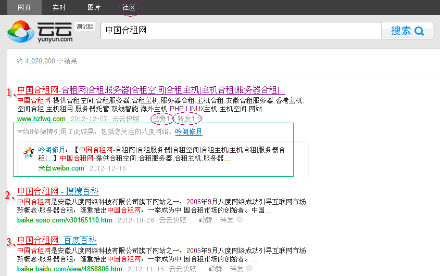Like the 搜搜百科 result with thumbs-up
Screen dimensions: 440x276
tap(206, 220)
